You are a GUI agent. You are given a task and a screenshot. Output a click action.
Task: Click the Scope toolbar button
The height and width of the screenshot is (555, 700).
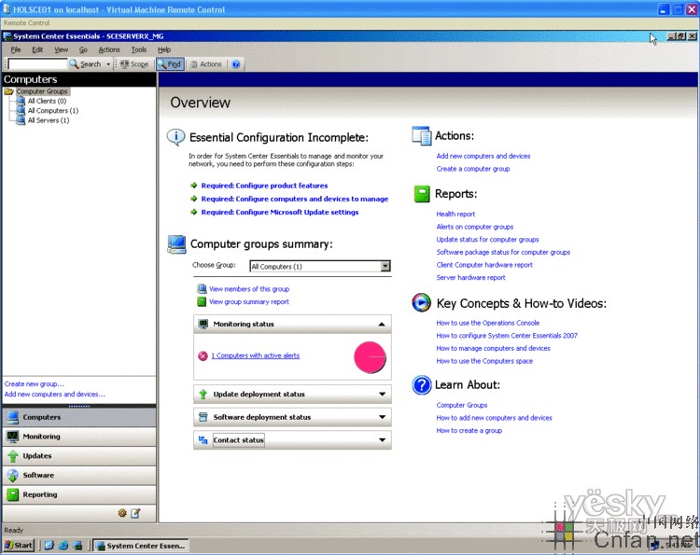[133, 64]
